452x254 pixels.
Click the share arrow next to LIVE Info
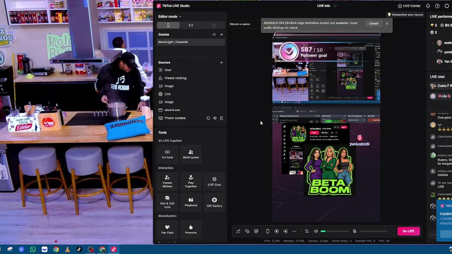[335, 6]
